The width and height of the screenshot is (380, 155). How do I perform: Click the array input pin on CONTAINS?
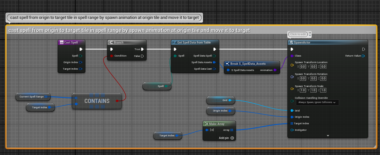point(76,98)
